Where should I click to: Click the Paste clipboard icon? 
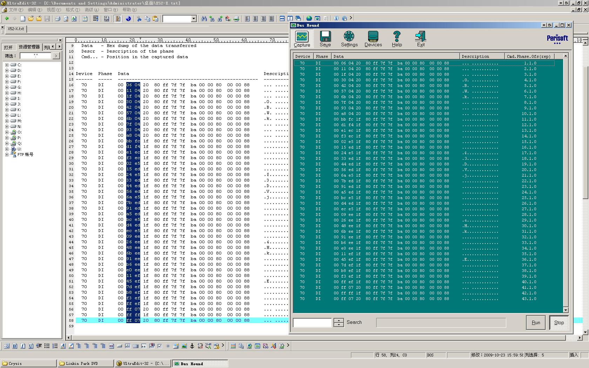(x=155, y=19)
